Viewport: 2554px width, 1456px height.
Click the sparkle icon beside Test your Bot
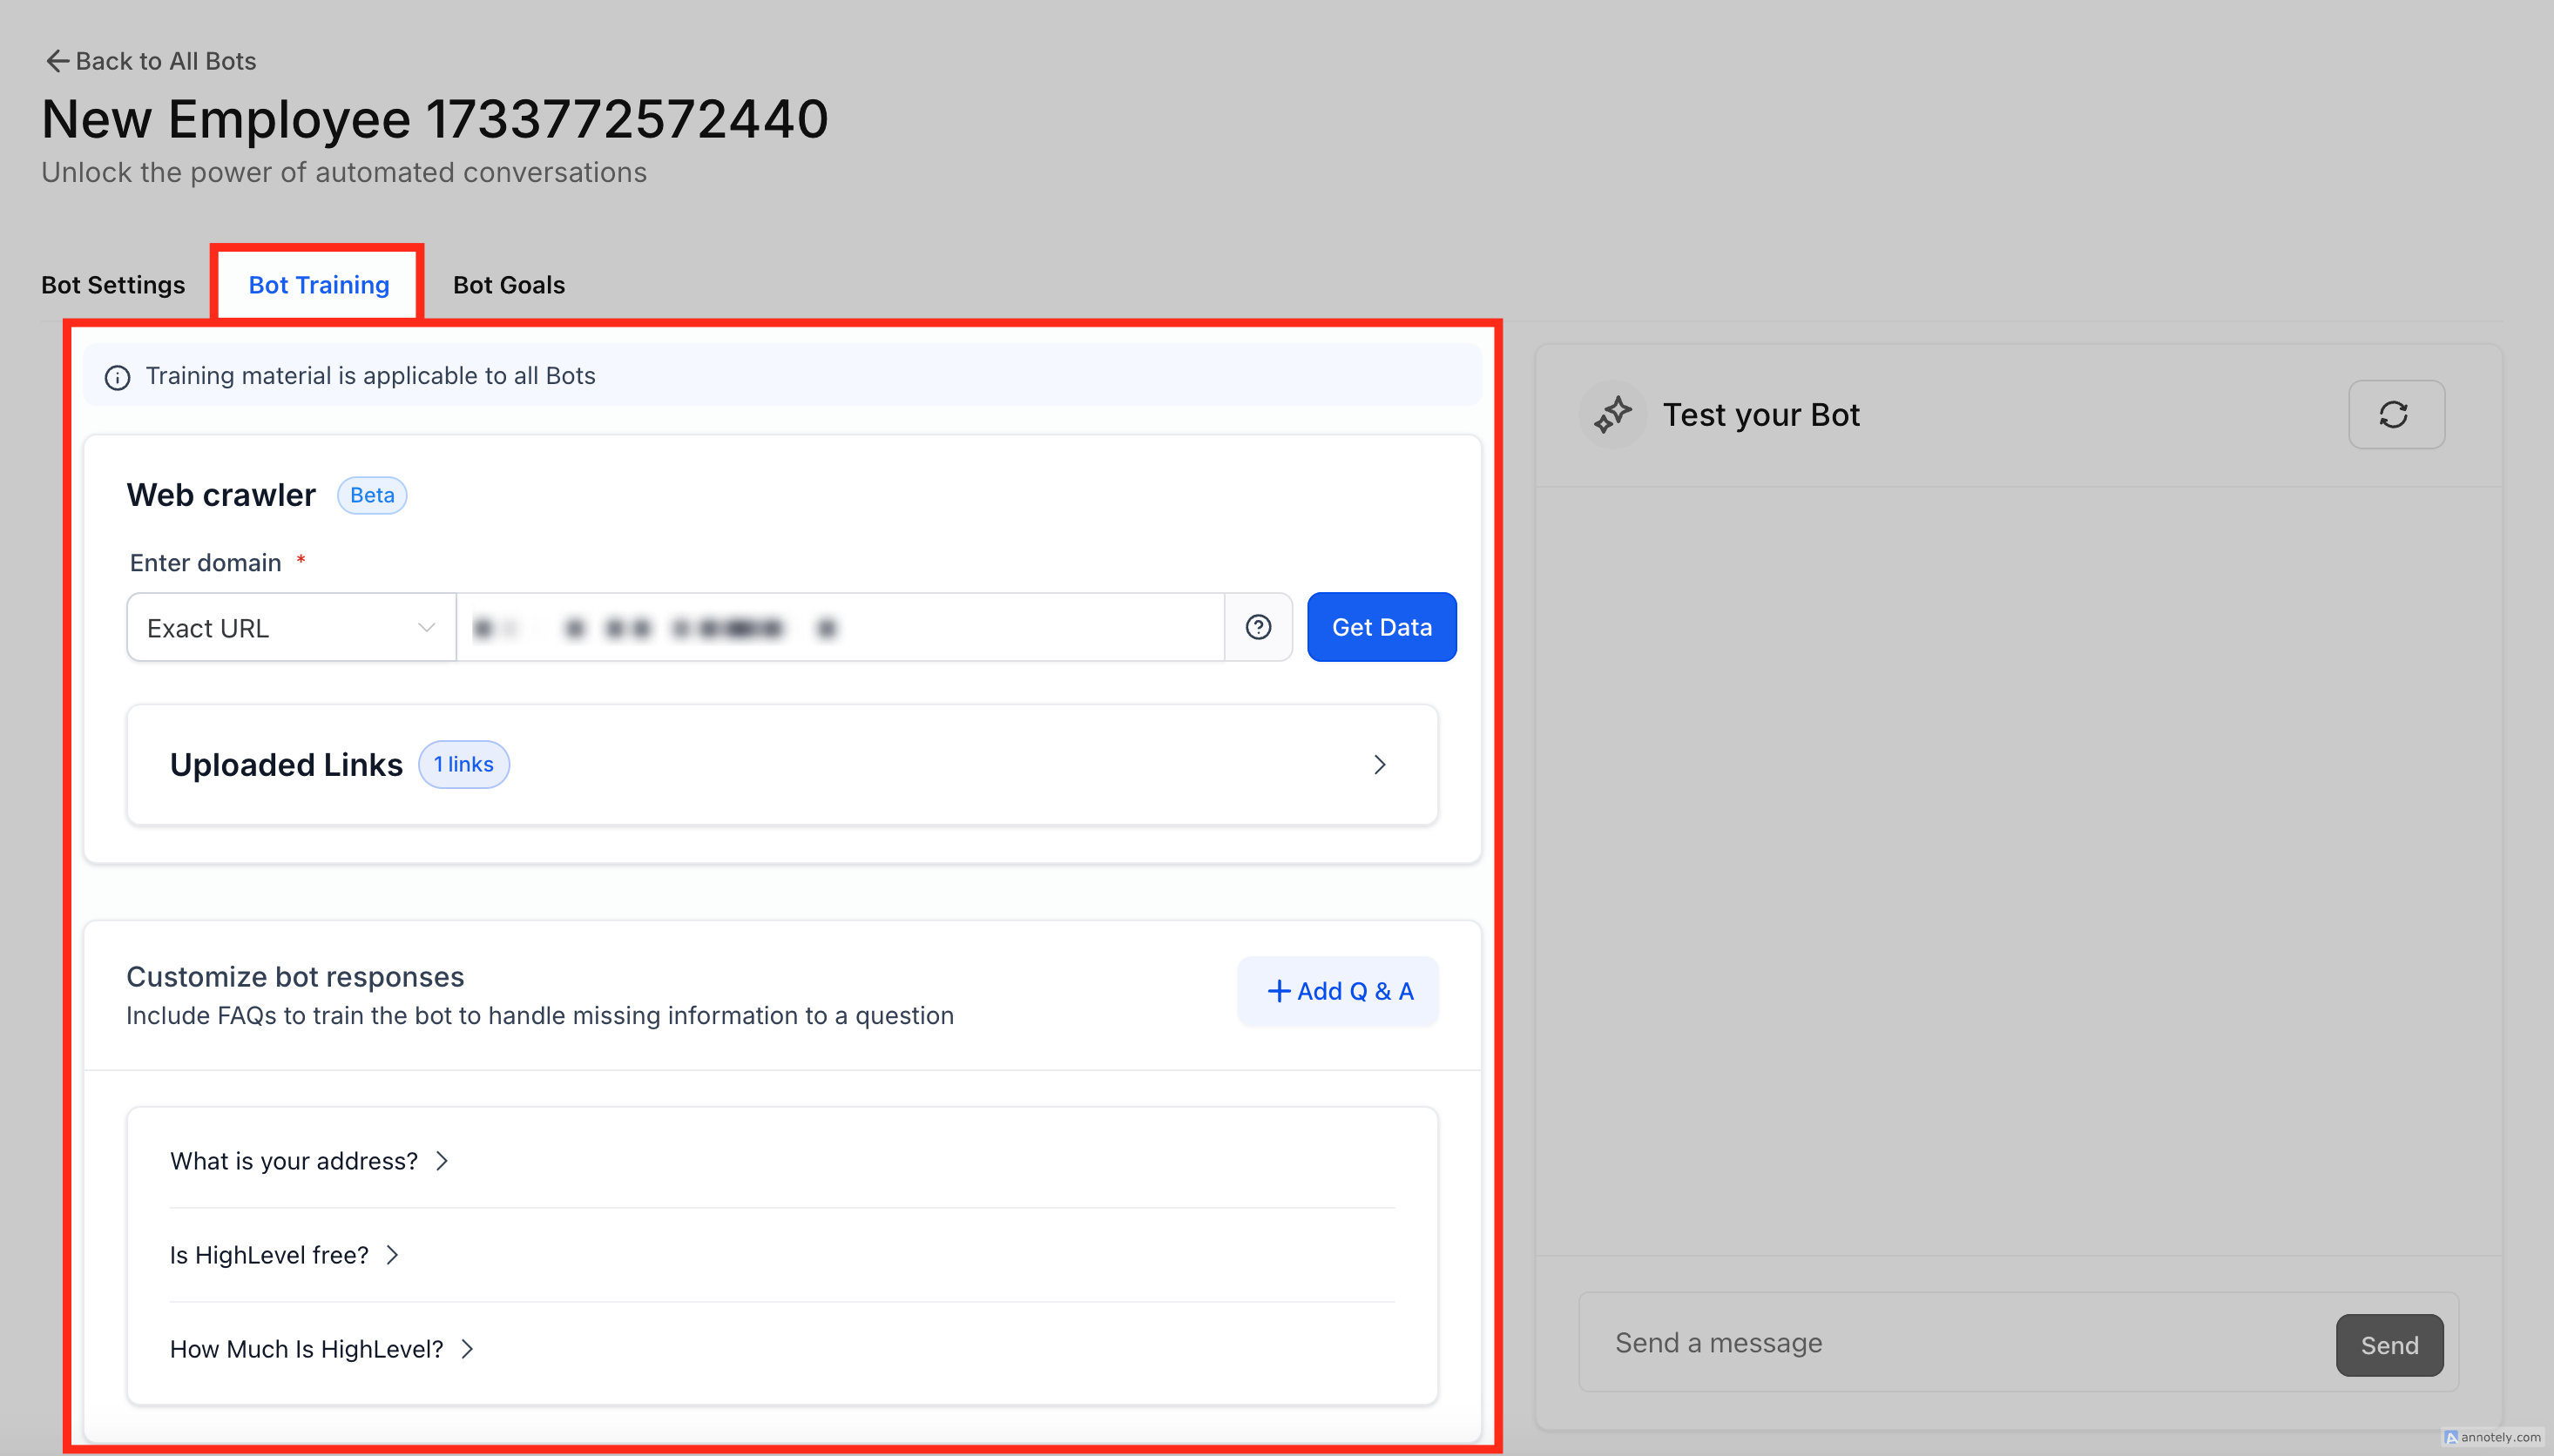click(x=1612, y=414)
